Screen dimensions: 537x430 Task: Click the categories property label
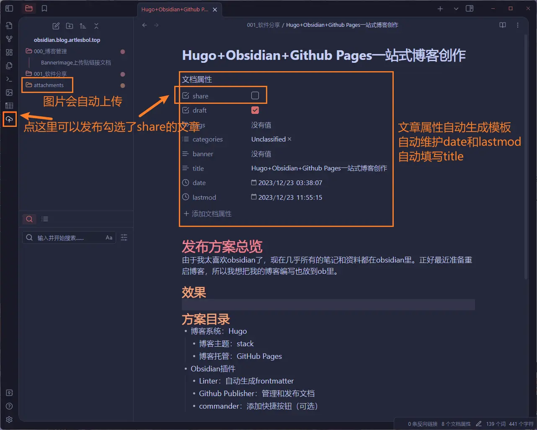[207, 139]
